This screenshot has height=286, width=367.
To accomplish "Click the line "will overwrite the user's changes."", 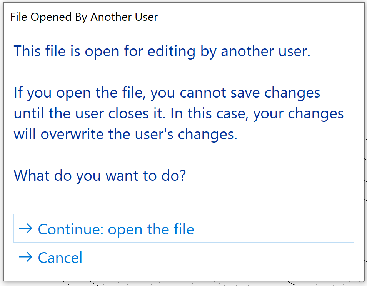I will pyautogui.click(x=125, y=135).
